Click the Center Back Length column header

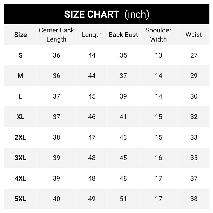point(56,35)
